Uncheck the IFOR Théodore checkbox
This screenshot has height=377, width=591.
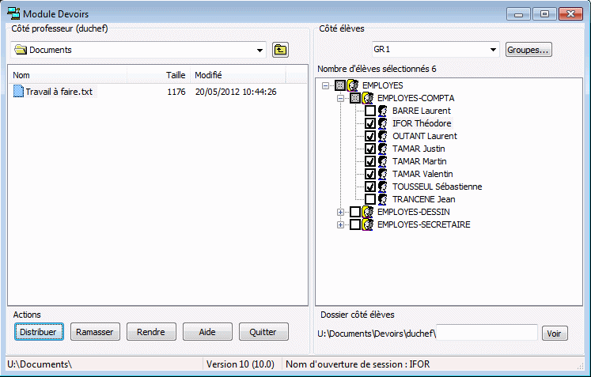[x=370, y=123]
